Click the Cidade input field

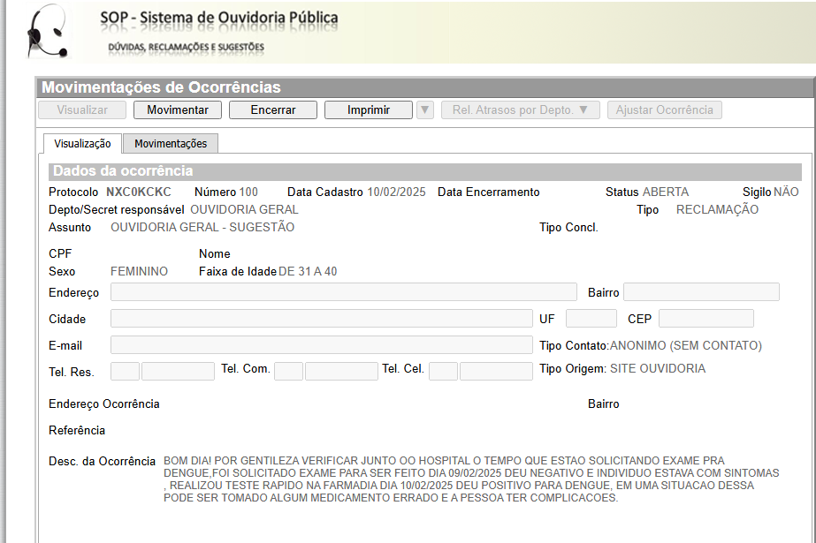[x=321, y=319]
